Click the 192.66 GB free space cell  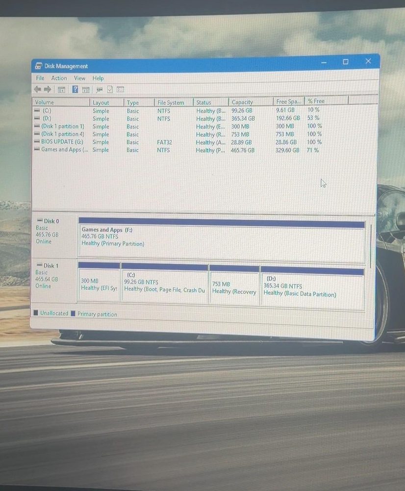tap(288, 118)
